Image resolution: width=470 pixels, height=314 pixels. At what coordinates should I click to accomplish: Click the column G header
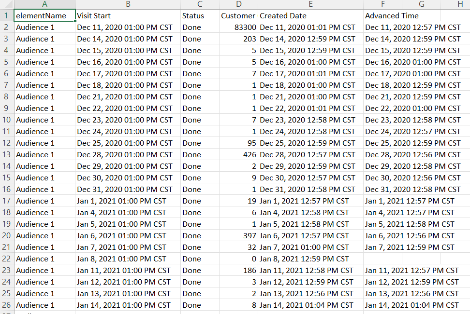421,4
